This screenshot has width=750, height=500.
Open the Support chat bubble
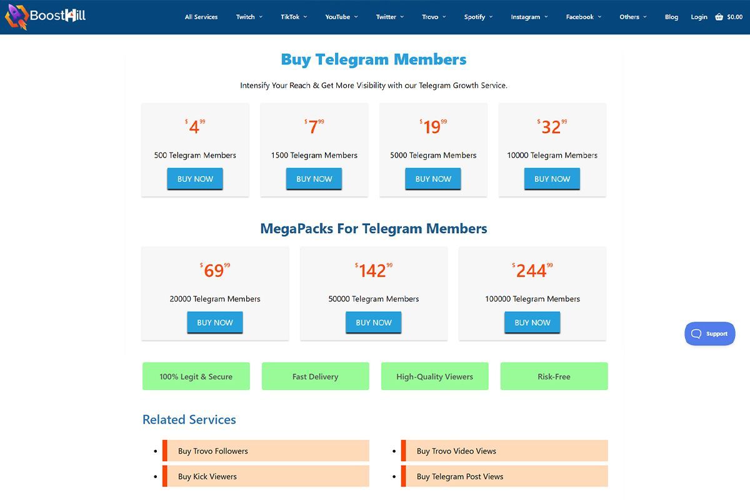click(710, 334)
